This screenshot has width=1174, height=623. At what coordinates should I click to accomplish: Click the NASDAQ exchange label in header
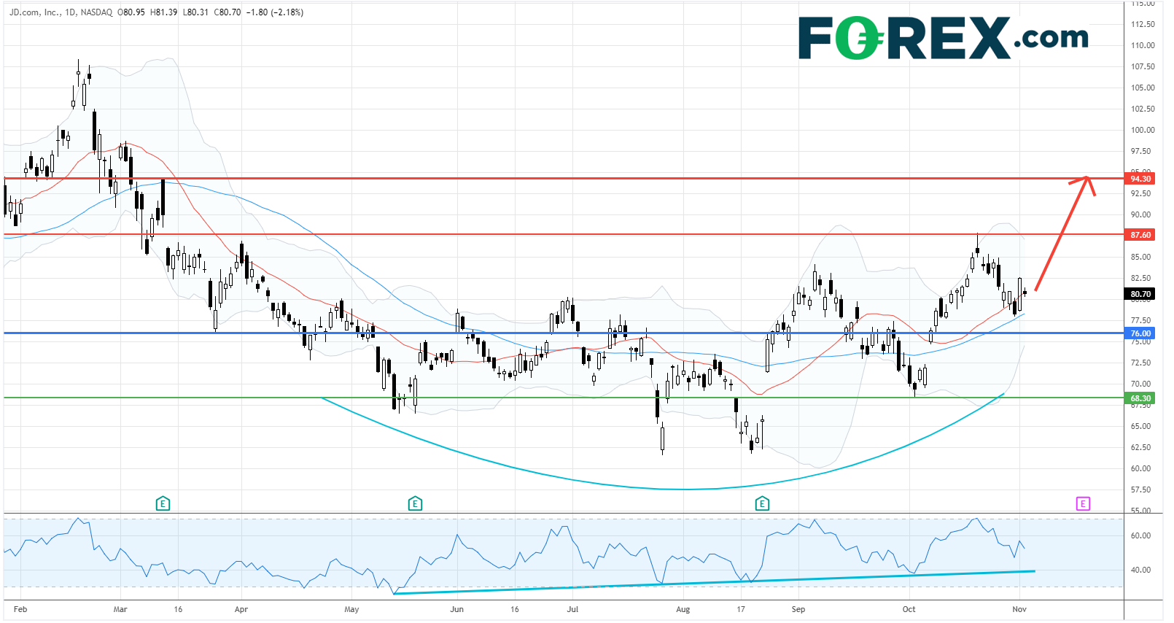pyautogui.click(x=96, y=12)
